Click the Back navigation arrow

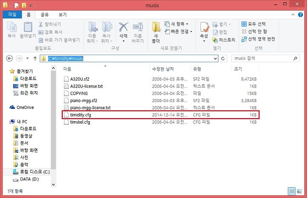[x=9, y=58]
